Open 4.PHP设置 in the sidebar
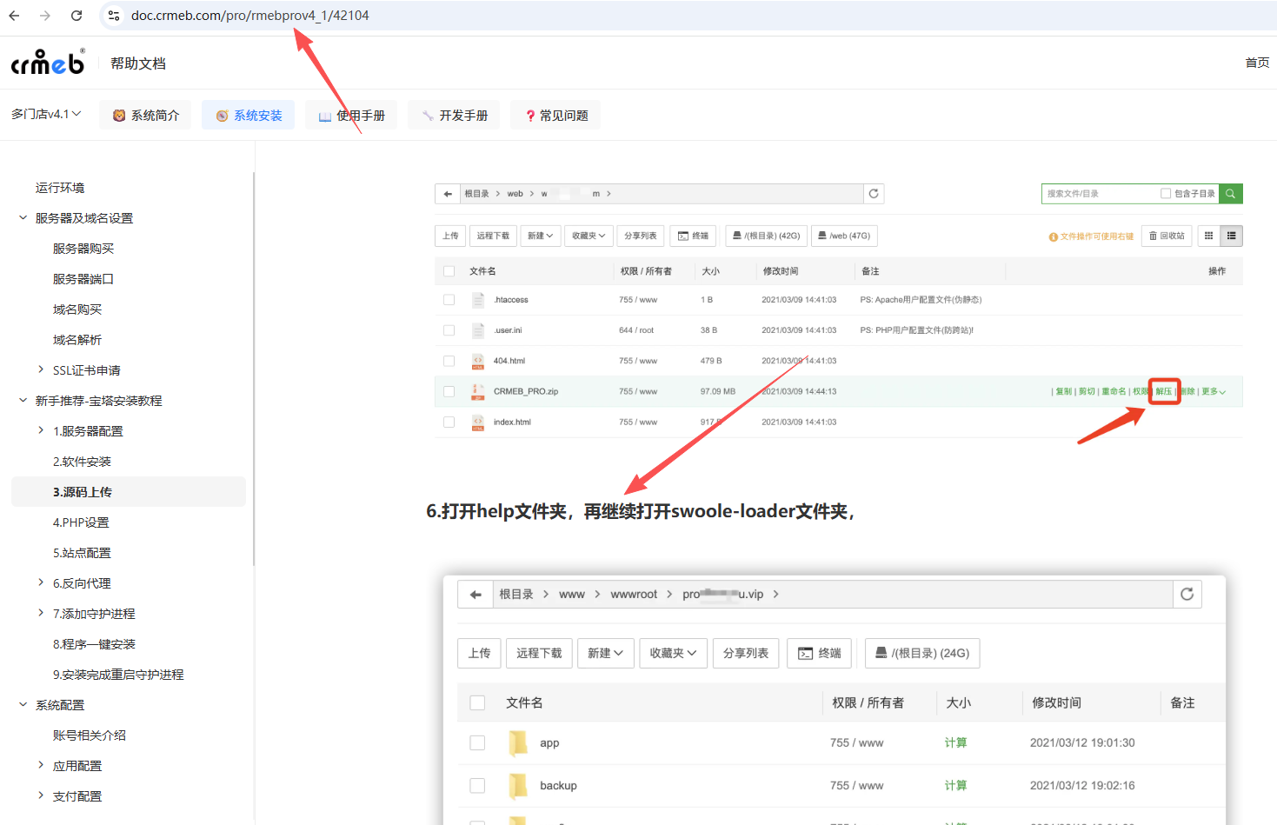 point(81,522)
